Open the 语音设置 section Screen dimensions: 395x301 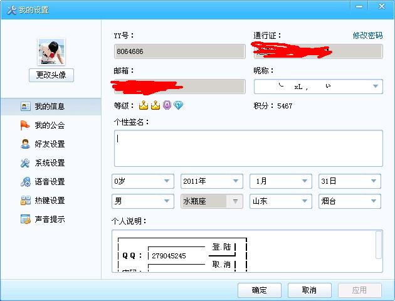coord(51,182)
